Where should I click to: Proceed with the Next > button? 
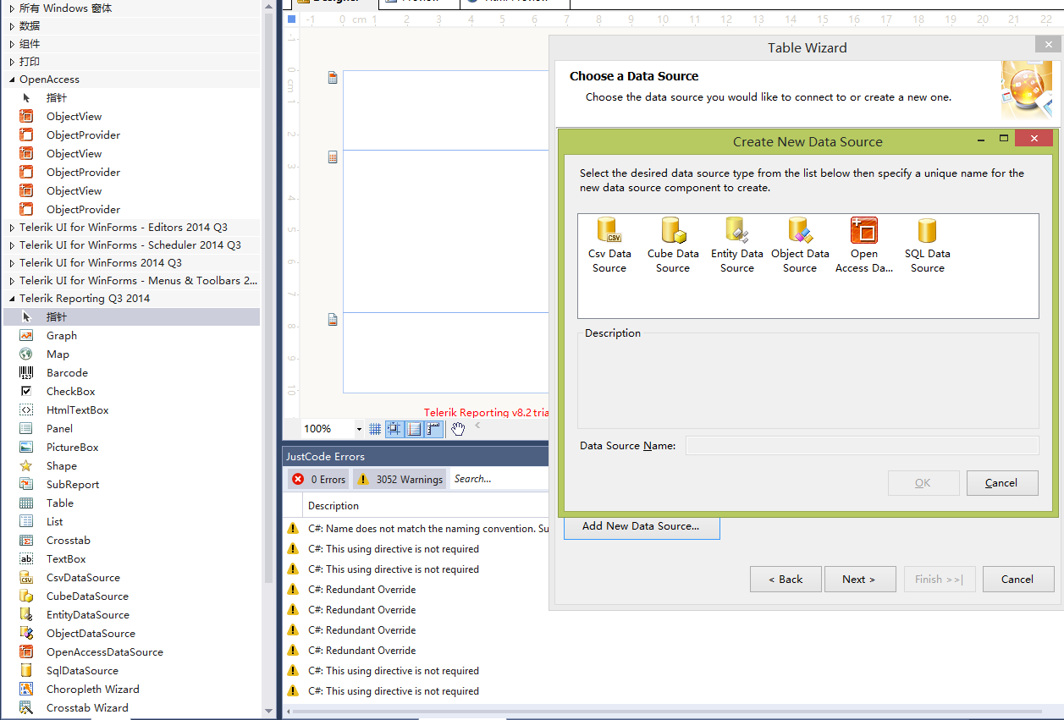coord(860,580)
